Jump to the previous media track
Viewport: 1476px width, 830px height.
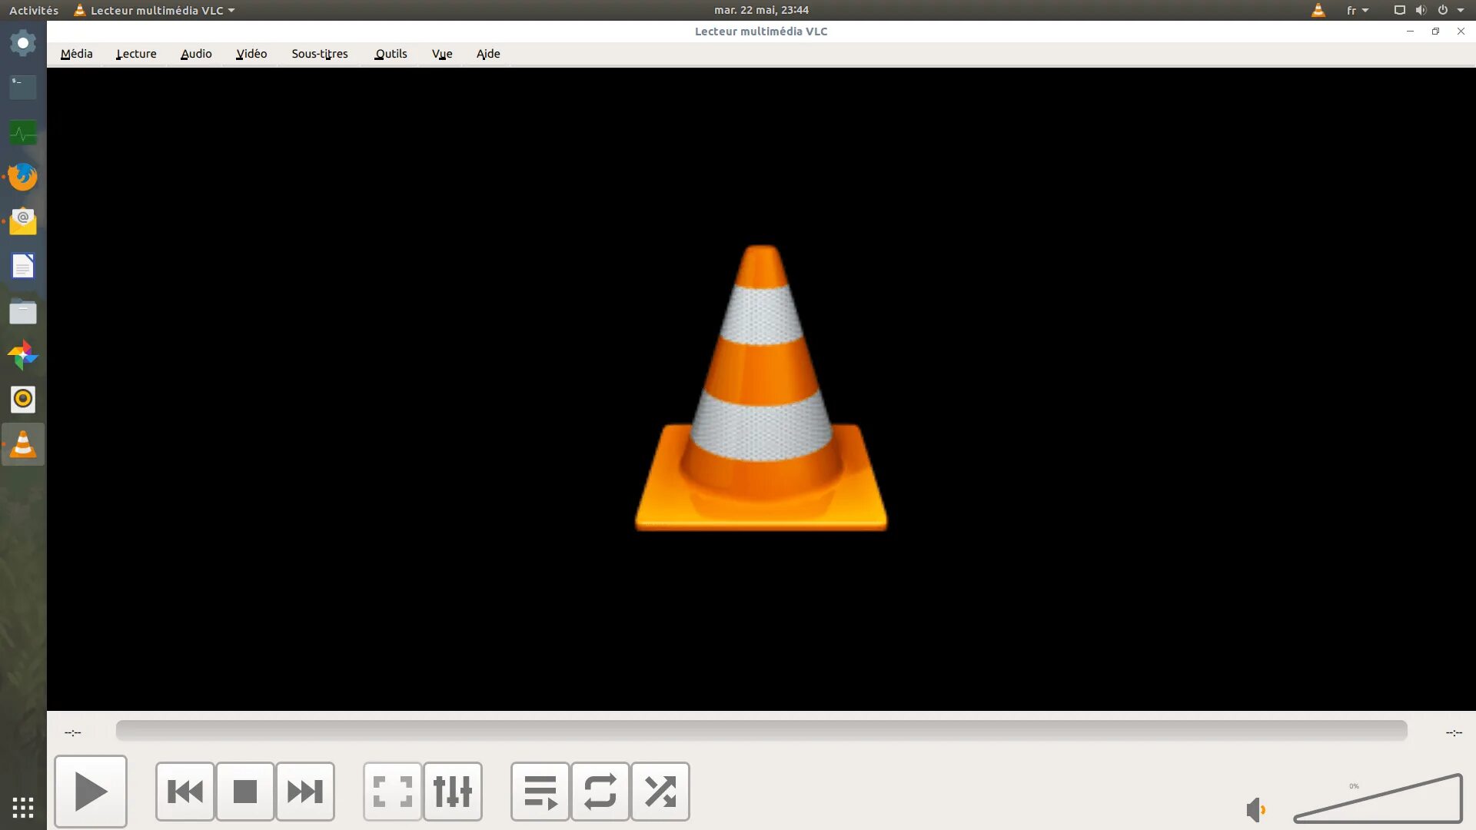[x=185, y=792]
